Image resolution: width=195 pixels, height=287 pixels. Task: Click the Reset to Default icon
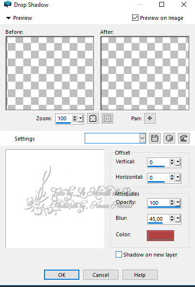pos(184,138)
